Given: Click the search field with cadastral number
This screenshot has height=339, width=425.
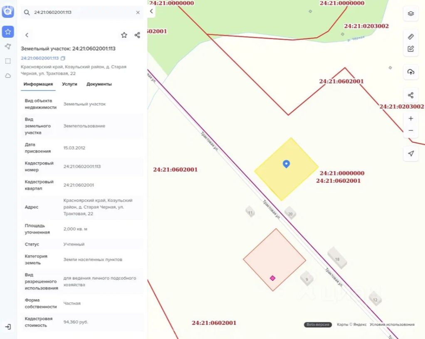Looking at the screenshot, I should pos(82,12).
